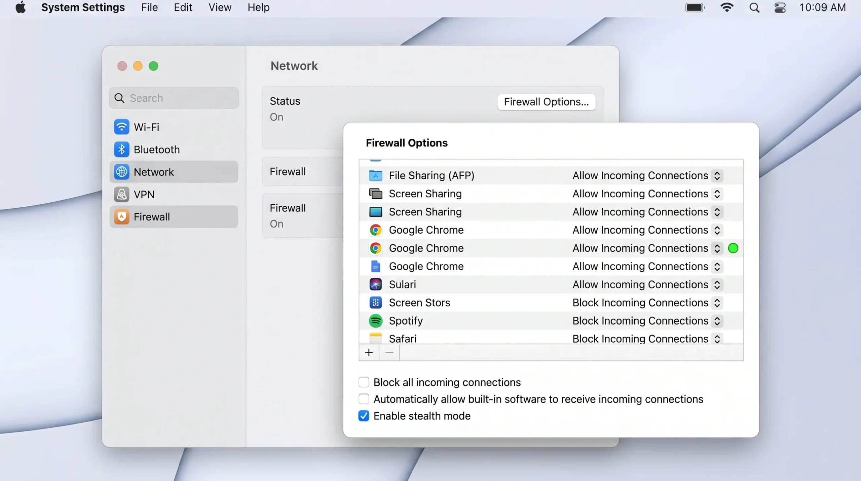Toggle Block all incoming connections checkbox
This screenshot has height=481, width=861.
click(364, 382)
